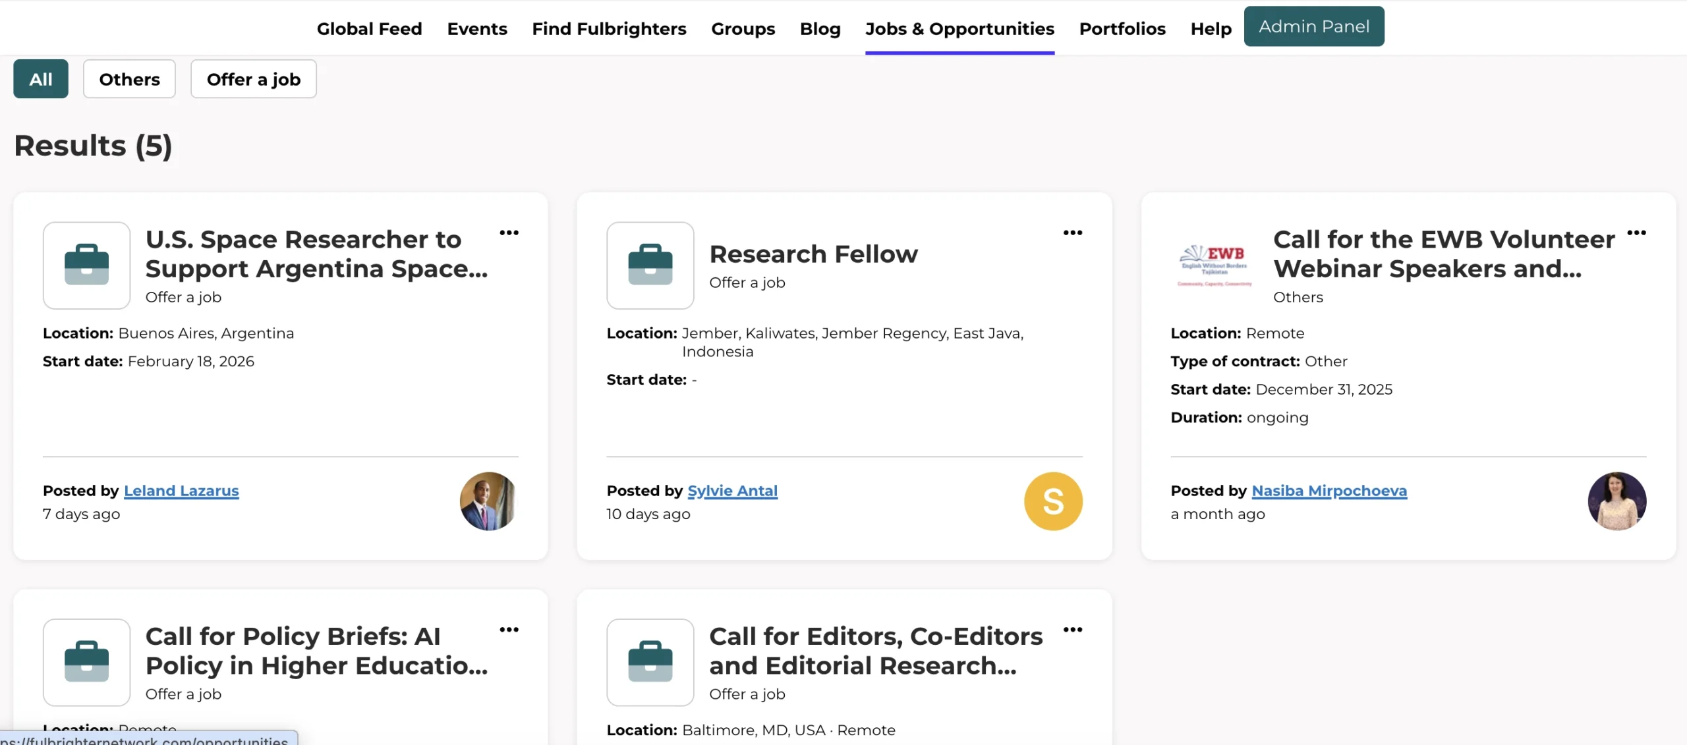This screenshot has height=745, width=1687.
Task: Open Leland Lazarus profile photo
Action: (488, 501)
